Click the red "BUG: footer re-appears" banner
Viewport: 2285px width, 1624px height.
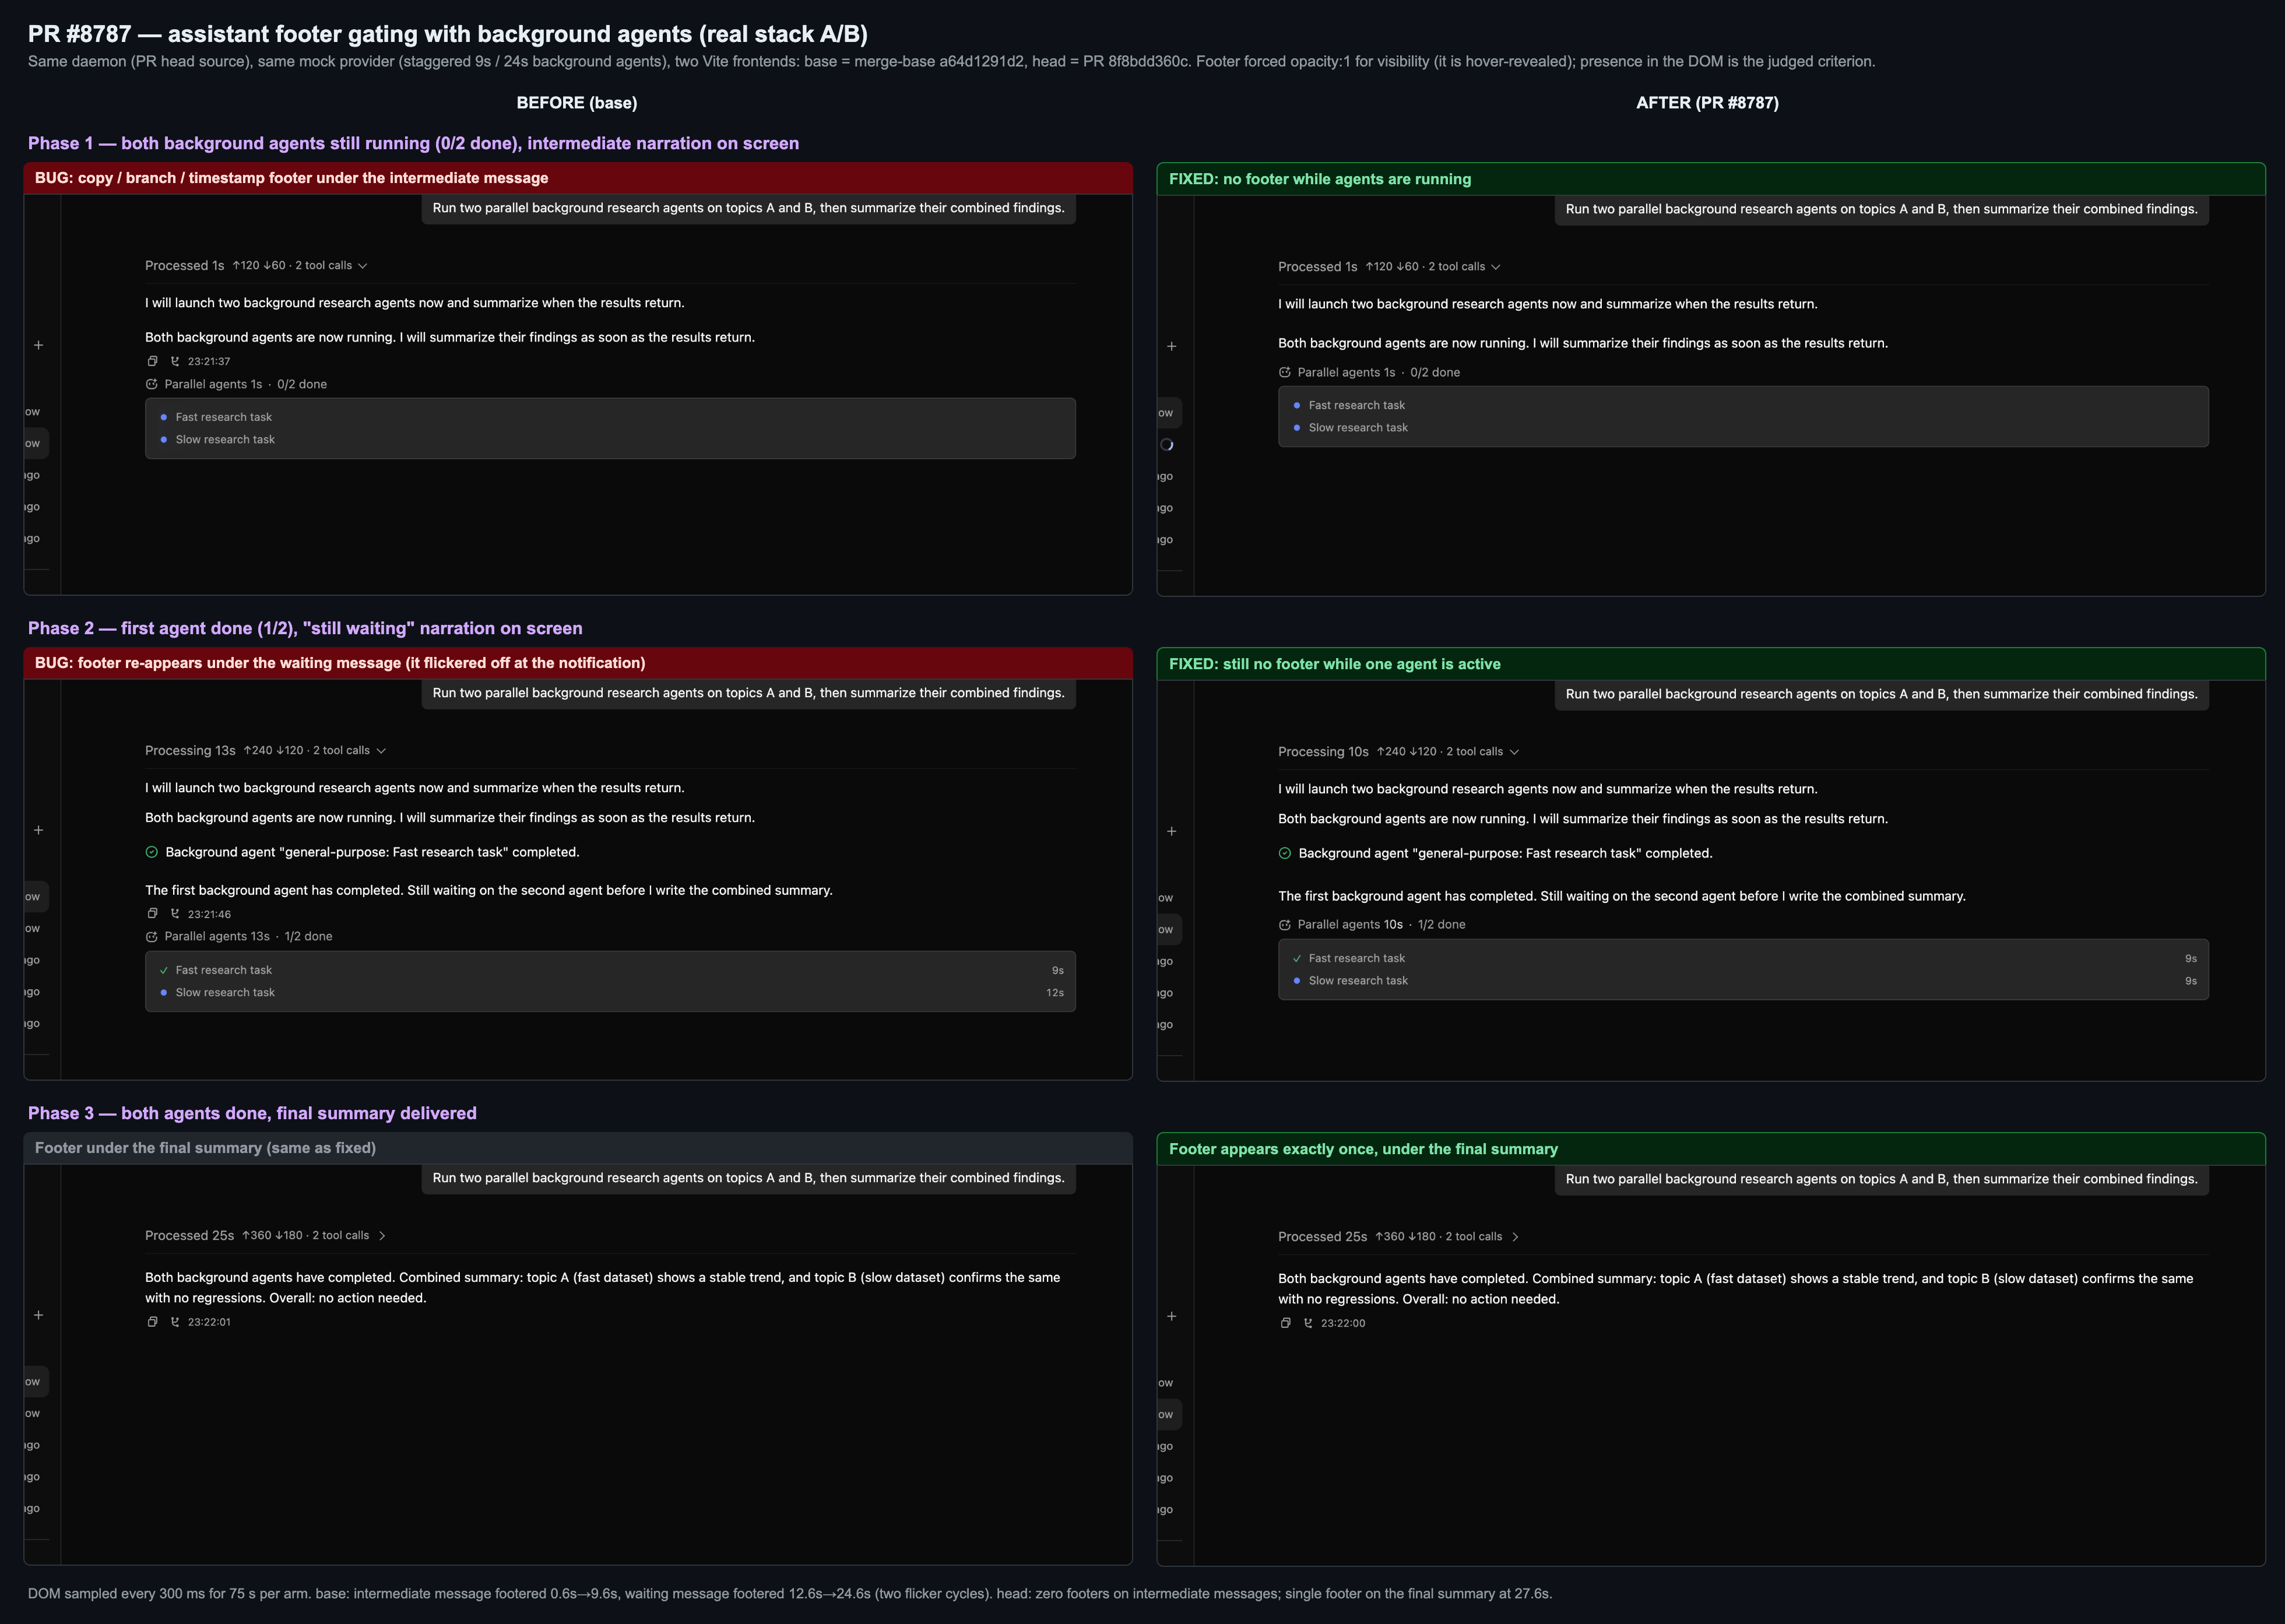tap(578, 663)
